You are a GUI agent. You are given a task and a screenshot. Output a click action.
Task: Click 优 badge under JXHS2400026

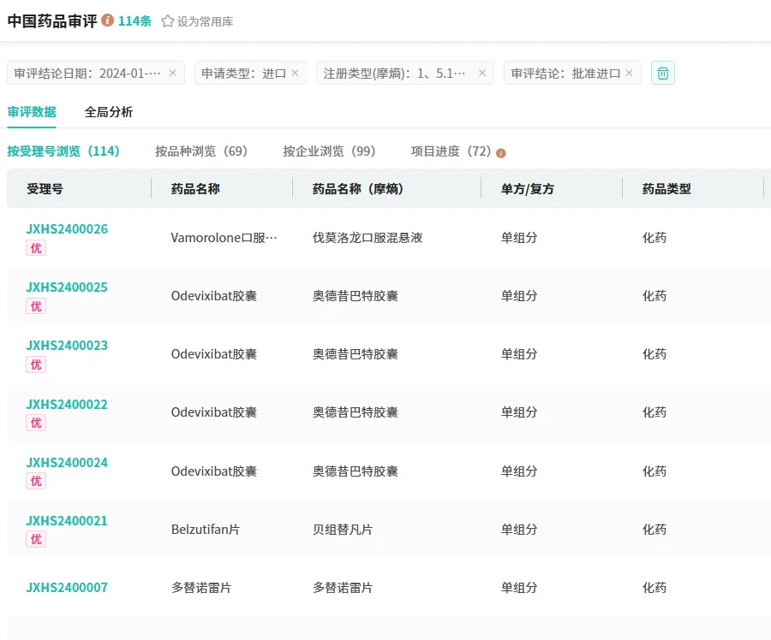pyautogui.click(x=36, y=248)
